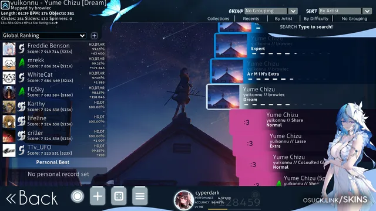The height and width of the screenshot is (211, 376).
Task: Click the A rank icon on FGSky's score
Action: [22, 92]
